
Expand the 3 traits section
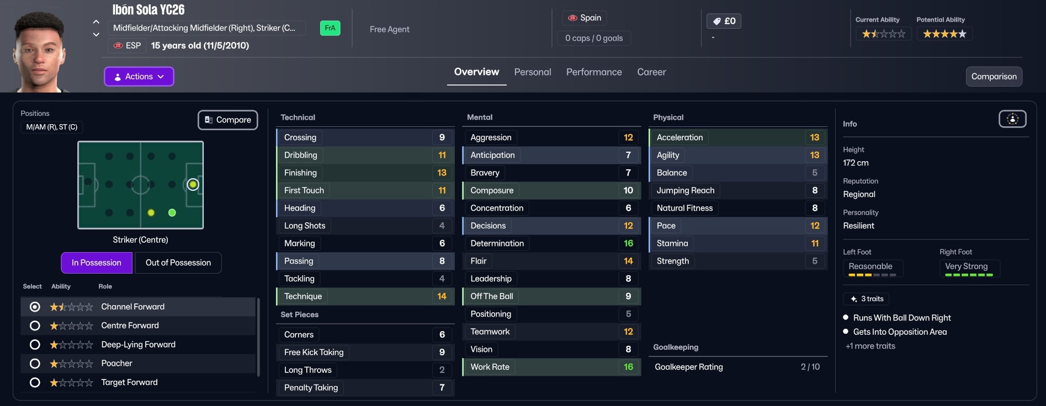tap(867, 299)
